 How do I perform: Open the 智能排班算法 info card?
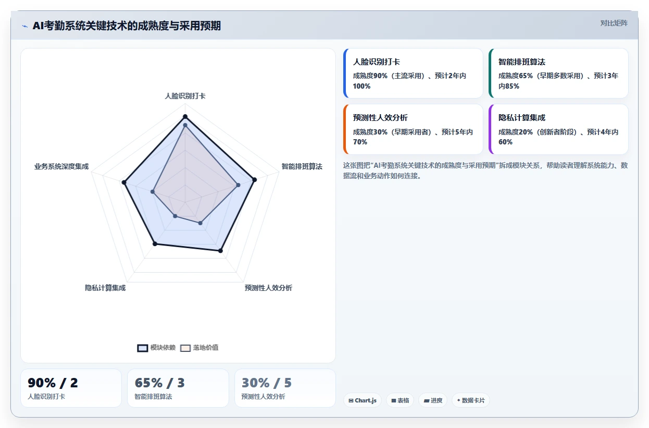coord(558,73)
